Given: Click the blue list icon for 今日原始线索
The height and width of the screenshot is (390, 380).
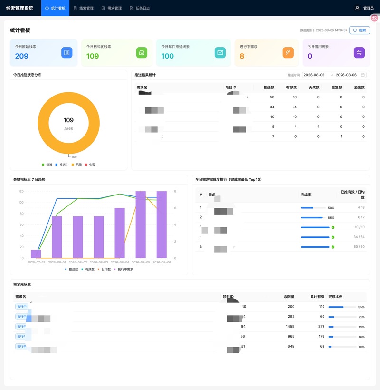Looking at the screenshot, I should (67, 52).
